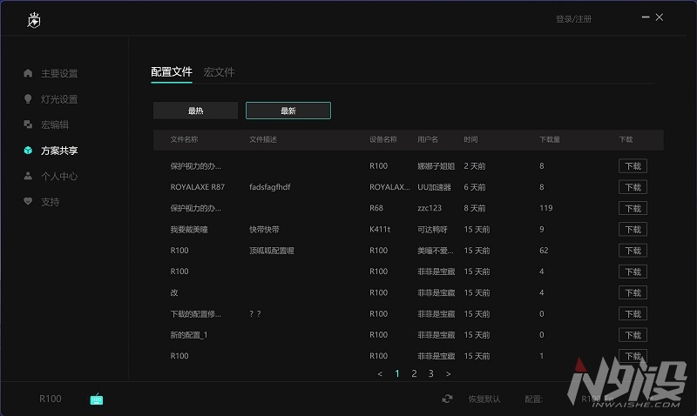Go to next page arrow
The width and height of the screenshot is (697, 416).
pos(448,374)
